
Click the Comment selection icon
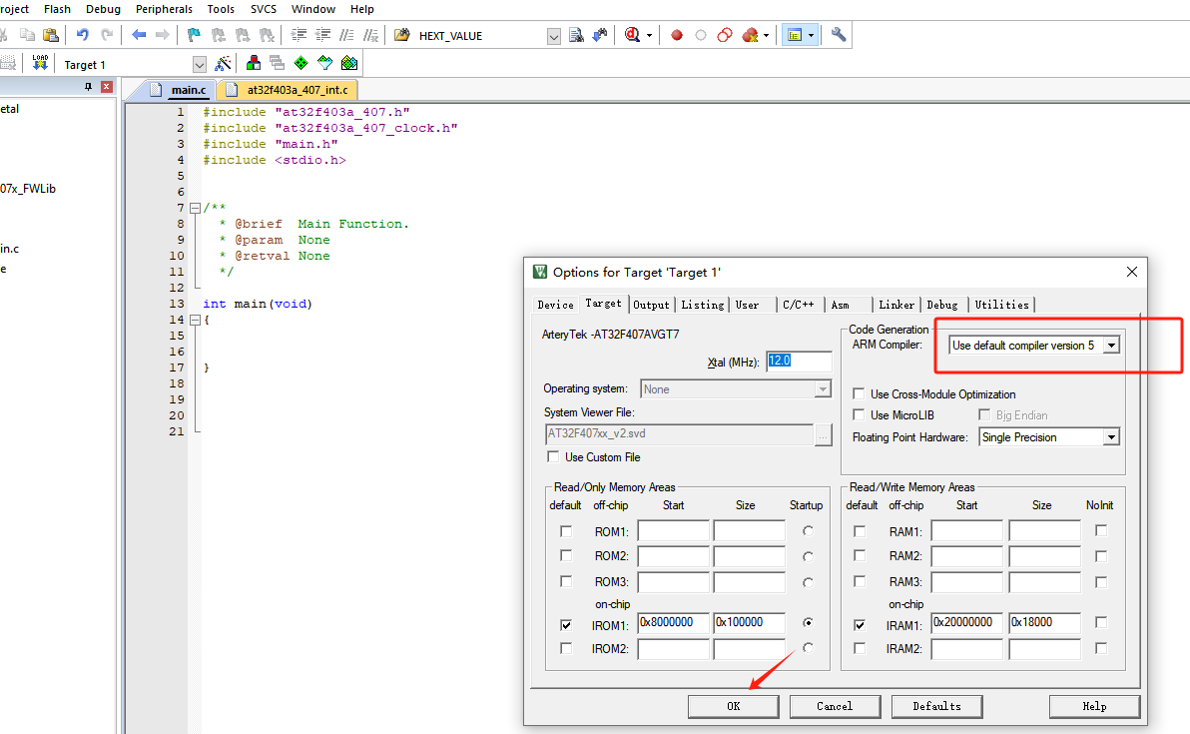coord(346,35)
